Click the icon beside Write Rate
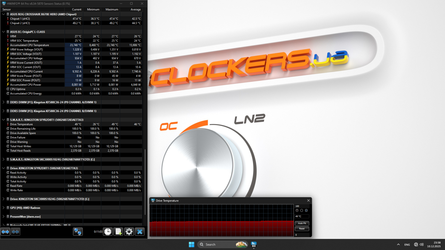This screenshot has height=250, width=445. [8, 190]
